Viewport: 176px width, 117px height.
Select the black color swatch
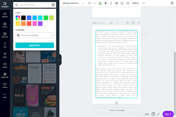click(x=23, y=18)
